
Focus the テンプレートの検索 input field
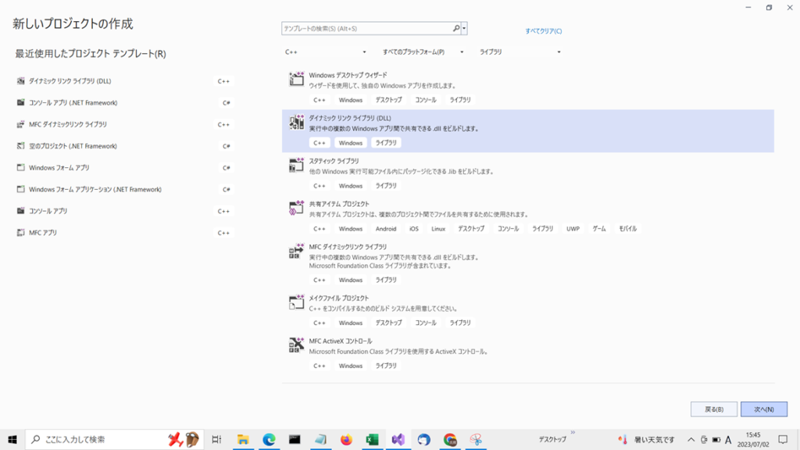[366, 29]
